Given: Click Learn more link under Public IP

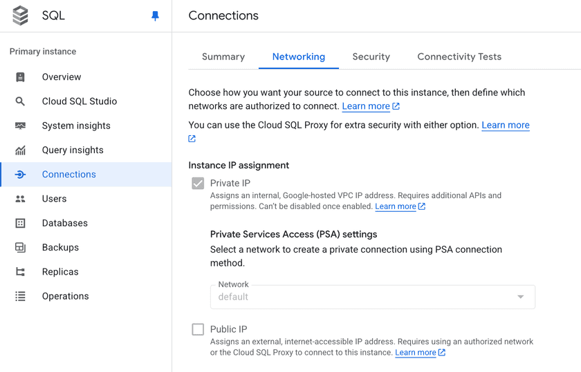Looking at the screenshot, I should pos(416,353).
